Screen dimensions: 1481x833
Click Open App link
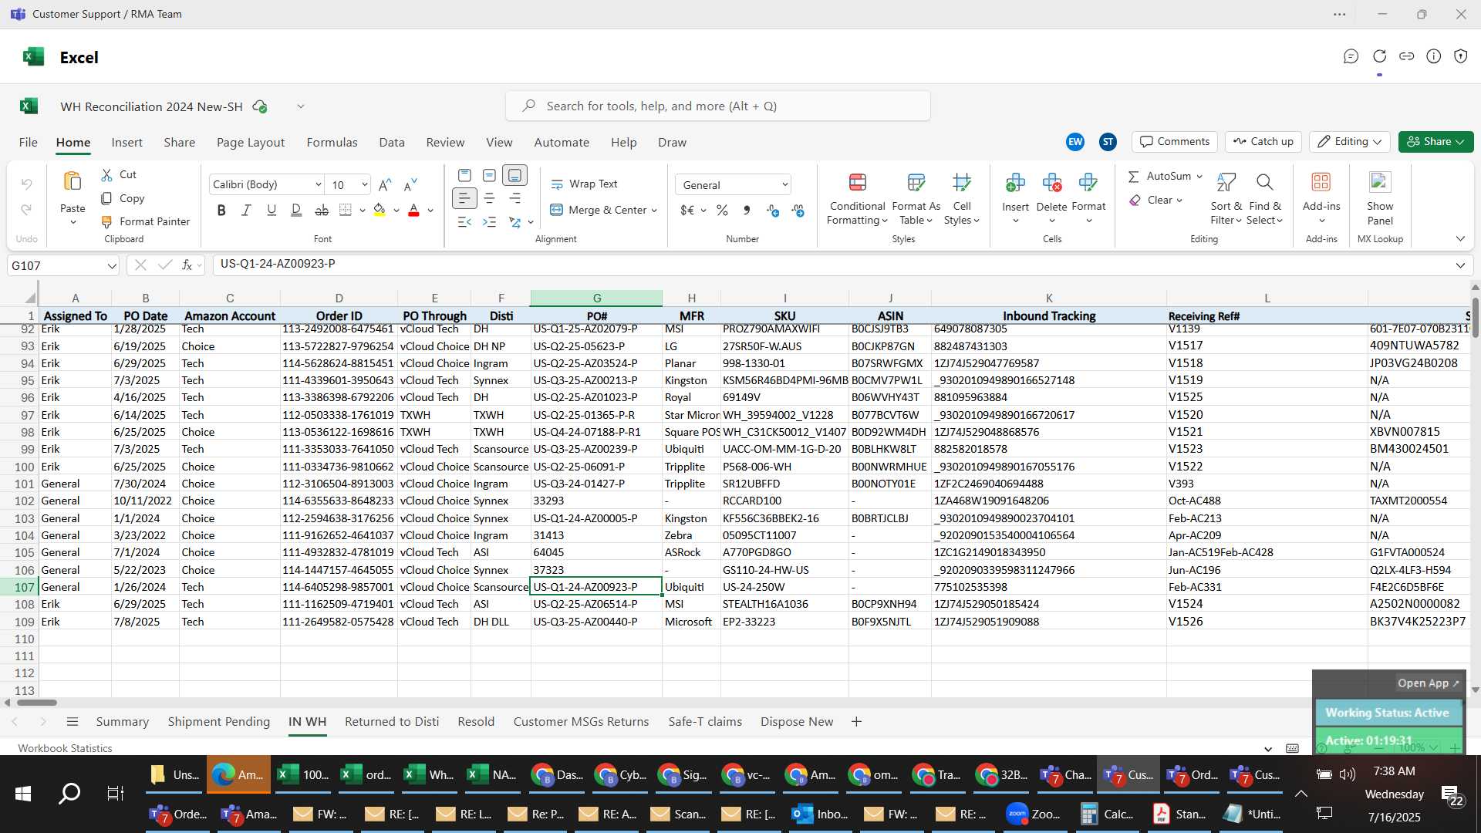[x=1428, y=683]
